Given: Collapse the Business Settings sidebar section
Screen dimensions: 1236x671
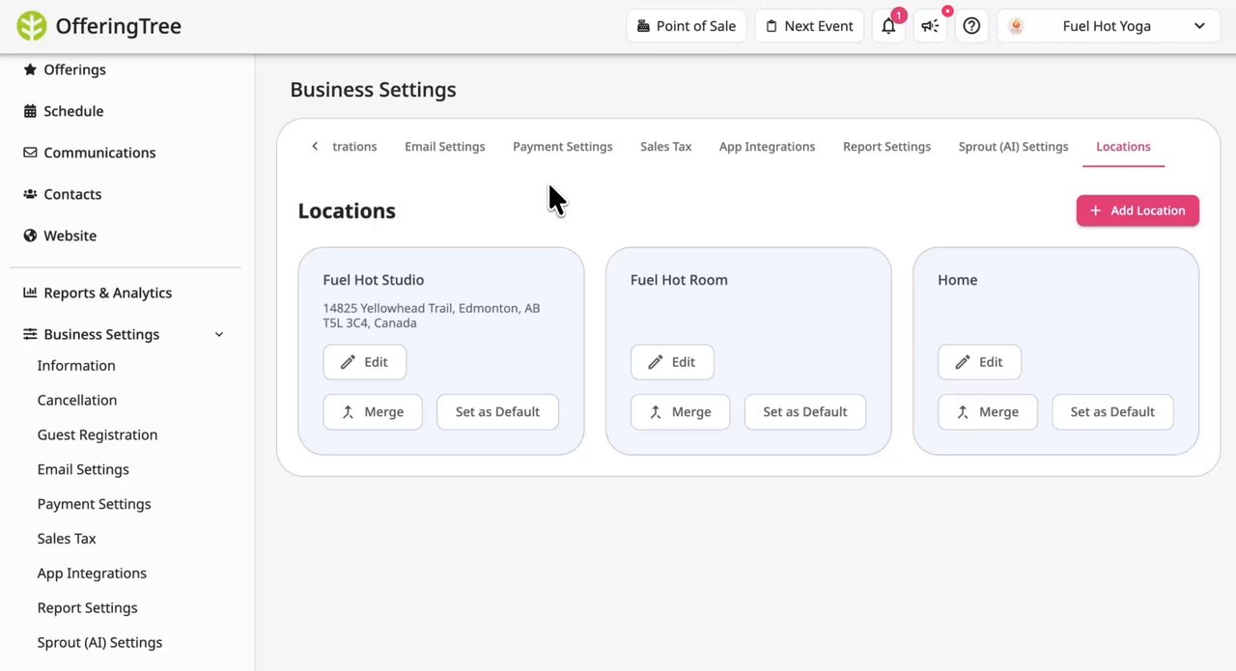Looking at the screenshot, I should point(219,334).
